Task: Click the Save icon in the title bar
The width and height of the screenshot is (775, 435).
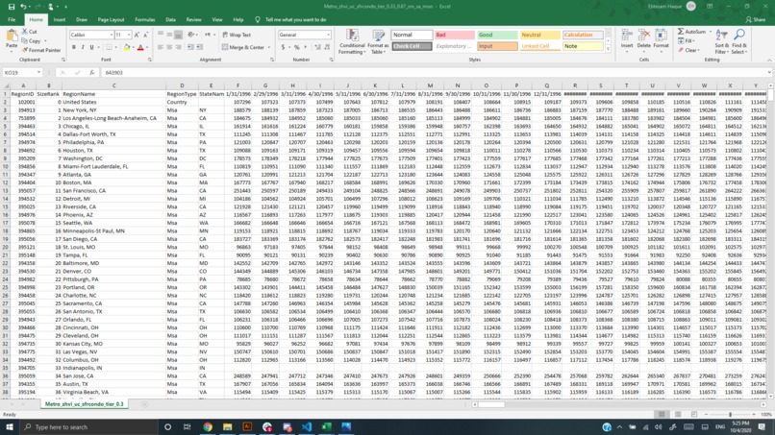Action: tap(12, 7)
